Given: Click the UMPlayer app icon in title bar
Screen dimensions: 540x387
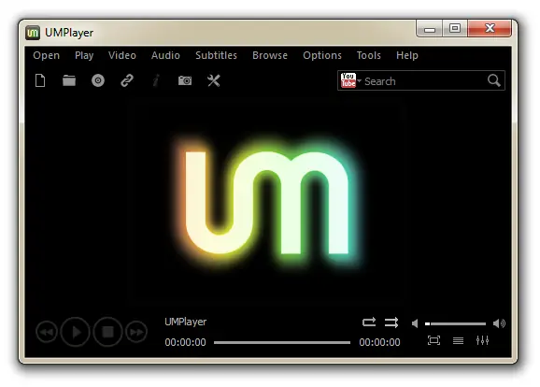Looking at the screenshot, I should [x=33, y=33].
